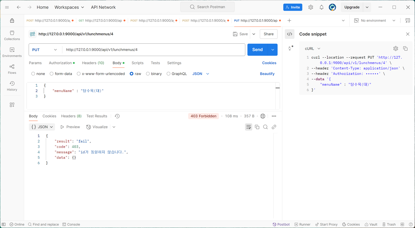Open the configure sidebar grid icon

(x=12, y=105)
